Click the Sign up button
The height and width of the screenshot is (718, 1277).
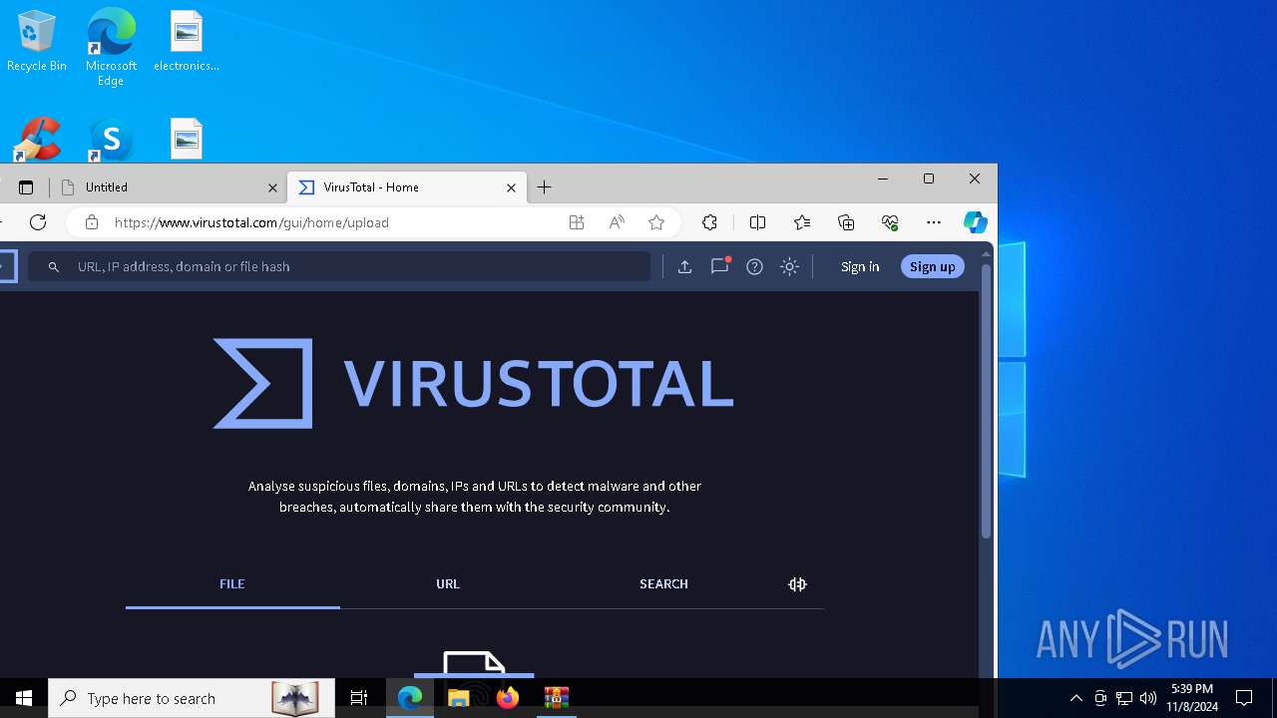(933, 266)
